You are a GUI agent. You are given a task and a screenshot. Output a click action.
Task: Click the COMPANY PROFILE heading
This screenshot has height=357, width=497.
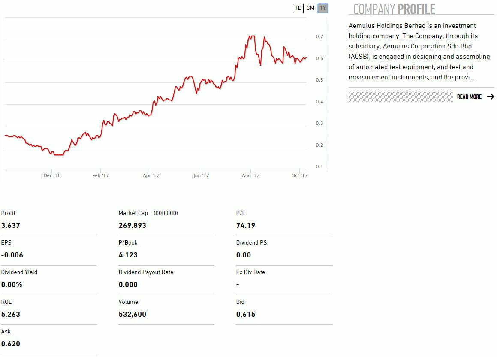pyautogui.click(x=394, y=9)
